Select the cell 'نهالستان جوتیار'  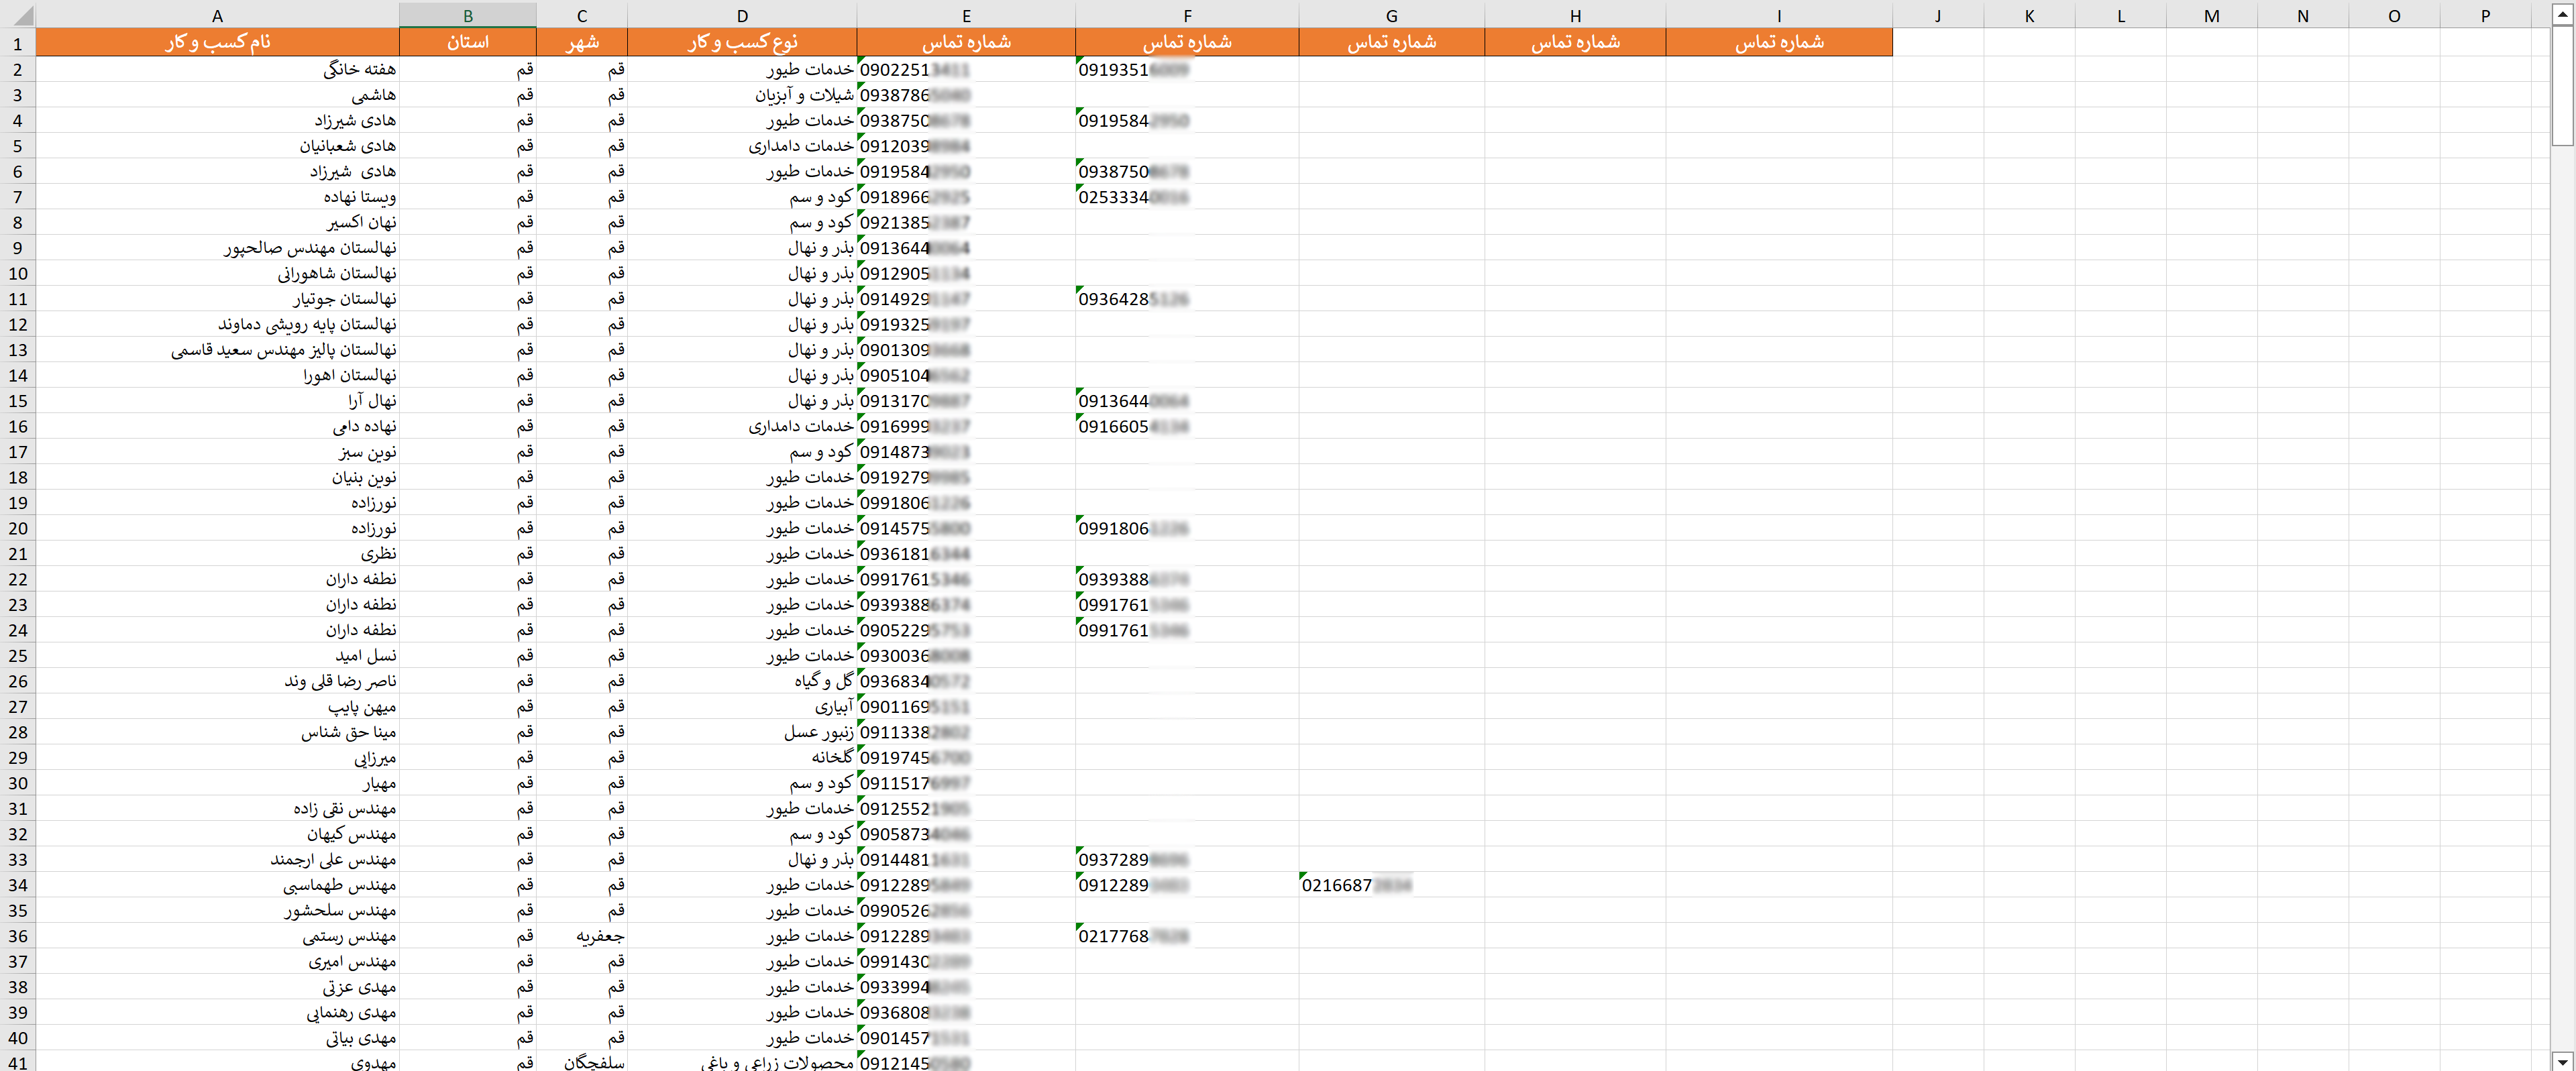coord(217,299)
